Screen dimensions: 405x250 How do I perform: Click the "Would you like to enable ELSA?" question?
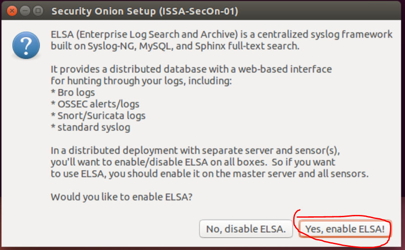click(x=121, y=197)
